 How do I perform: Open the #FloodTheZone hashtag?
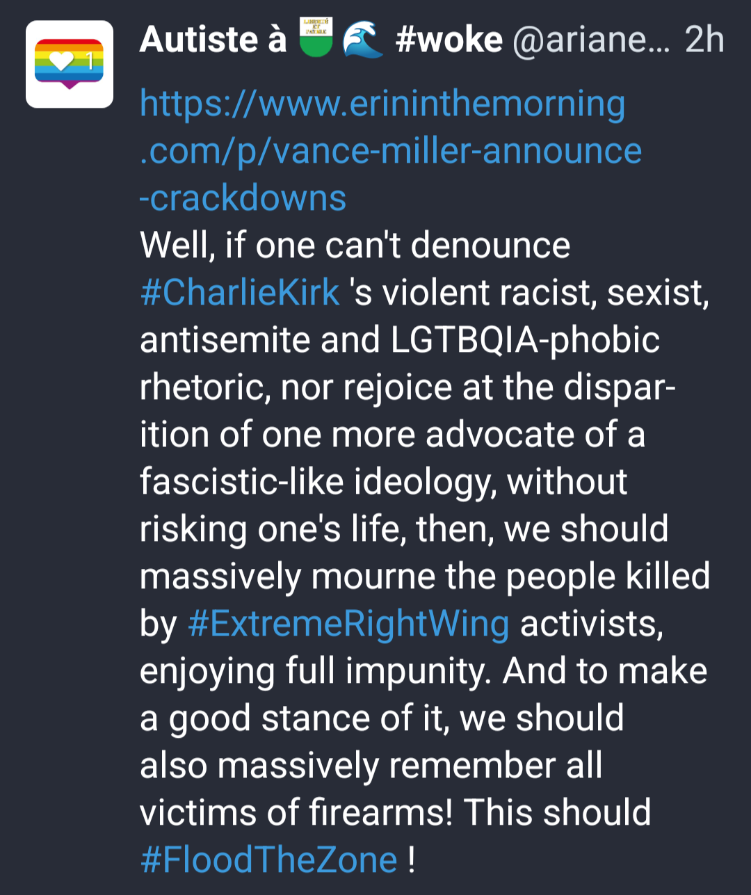coord(268,860)
